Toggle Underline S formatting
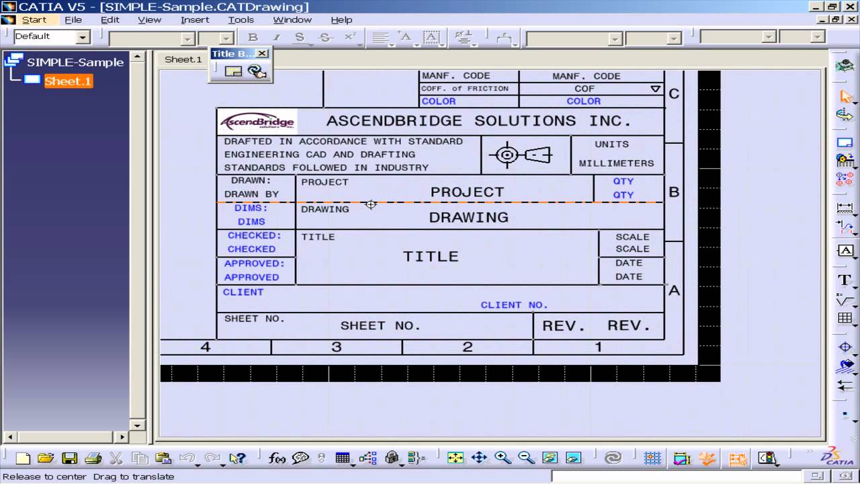Viewport: 860px width, 484px height. (x=300, y=38)
